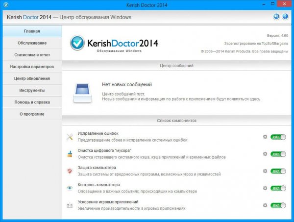The image size is (294, 222).
Task: Turn off Ускорение игровых приложений switch
Action: pyautogui.click(x=278, y=205)
